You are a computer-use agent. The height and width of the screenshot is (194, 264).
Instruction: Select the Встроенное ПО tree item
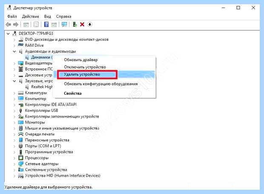[39, 69]
